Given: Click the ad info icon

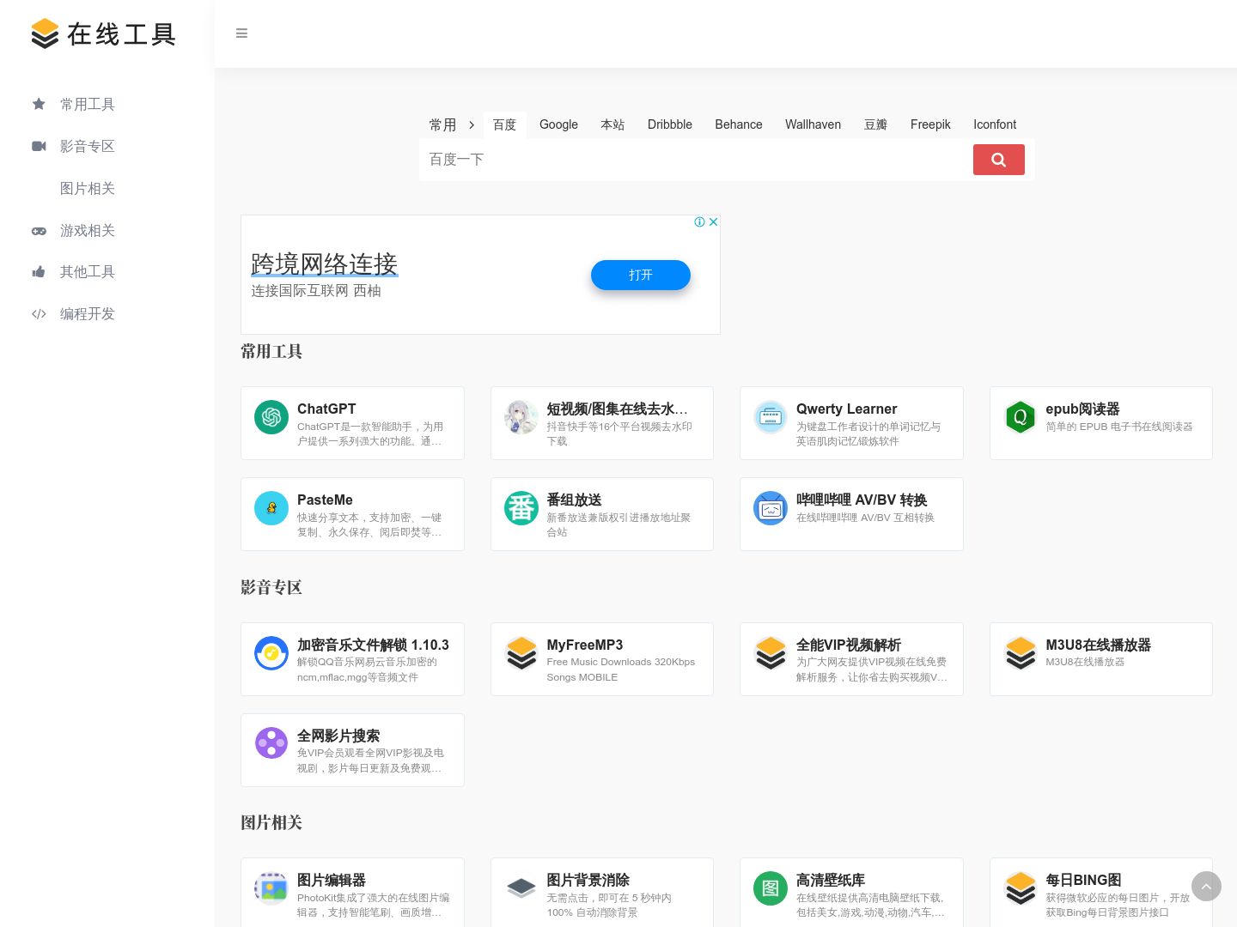Looking at the screenshot, I should point(700,221).
